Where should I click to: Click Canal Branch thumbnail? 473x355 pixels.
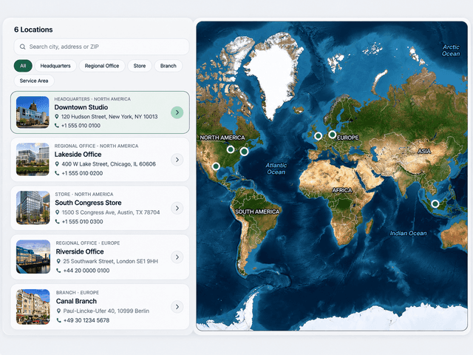point(33,307)
